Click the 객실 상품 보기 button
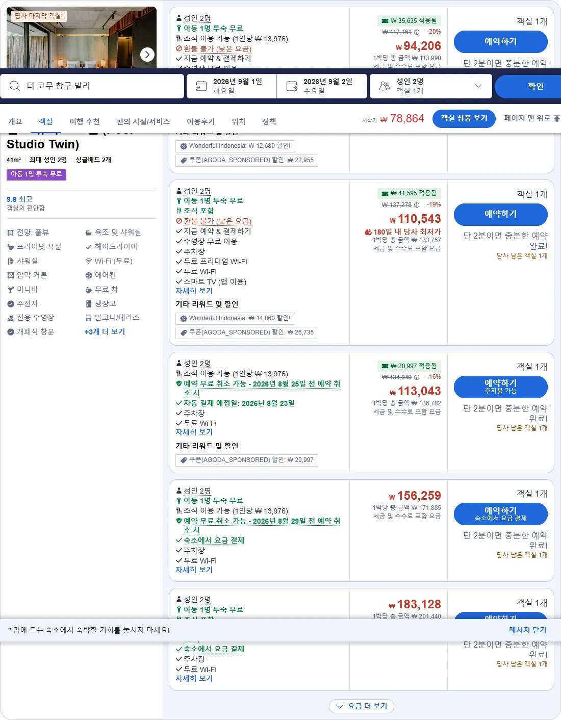 pyautogui.click(x=464, y=118)
